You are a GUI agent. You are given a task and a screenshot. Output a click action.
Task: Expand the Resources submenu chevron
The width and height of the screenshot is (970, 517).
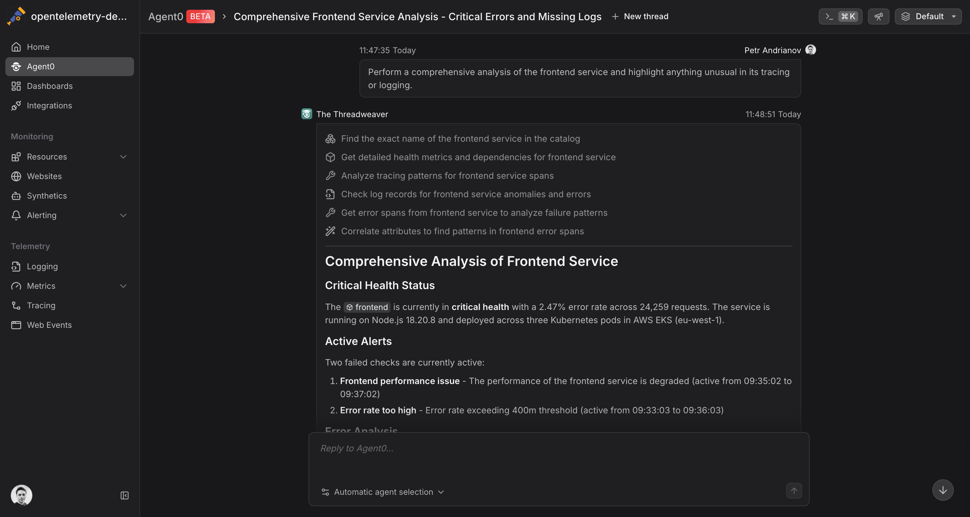(123, 157)
